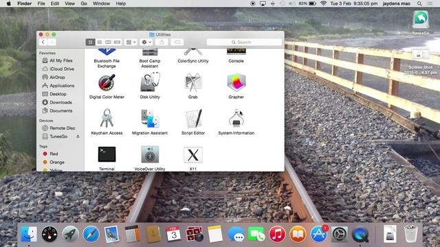Select Migration Assistant icon
This screenshot has width=440, height=247.
click(150, 118)
